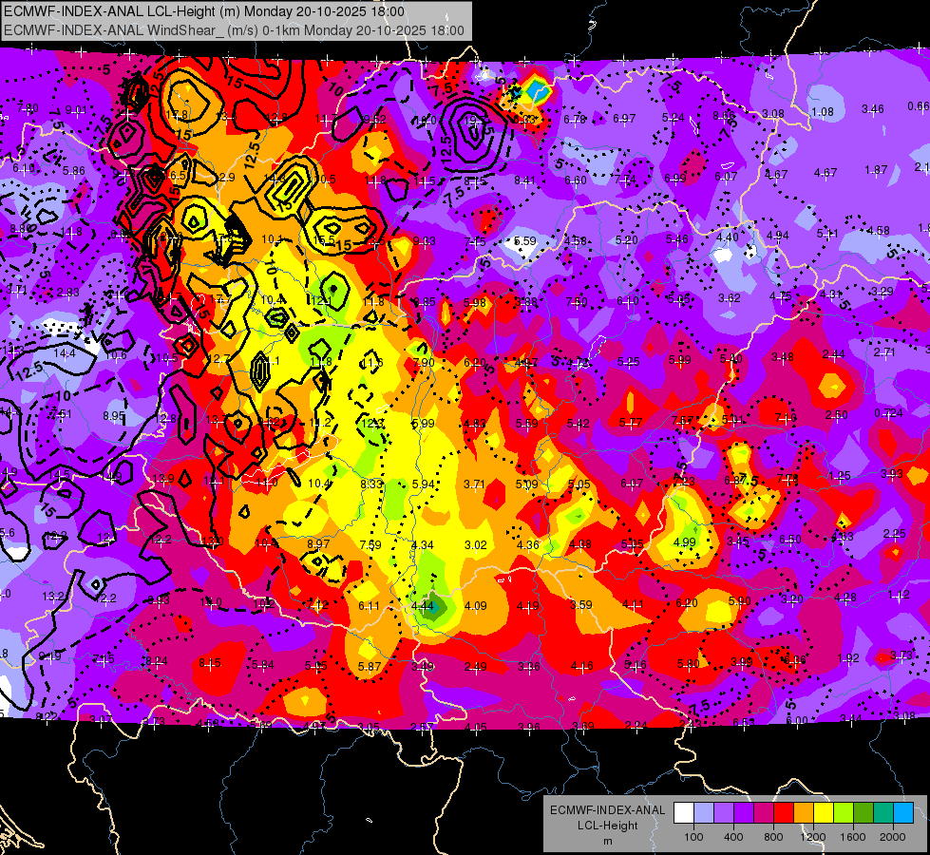Click the shear value '17.8'
This screenshot has height=855, width=930.
tap(177, 115)
